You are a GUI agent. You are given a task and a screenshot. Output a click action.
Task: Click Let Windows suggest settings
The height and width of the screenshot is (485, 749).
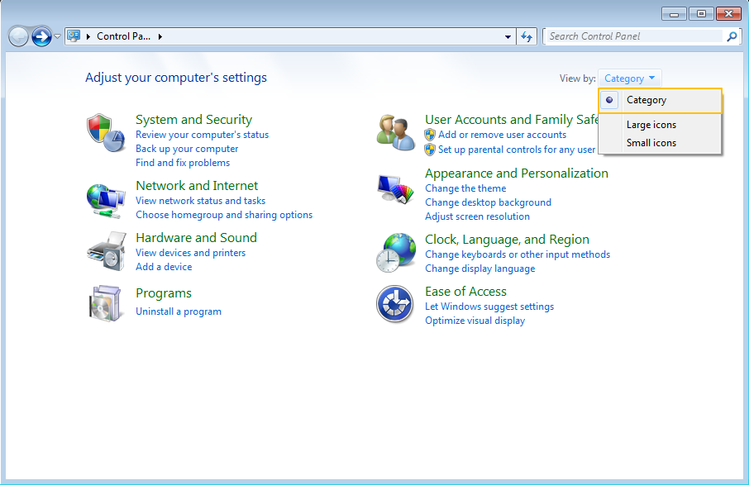[x=489, y=307]
